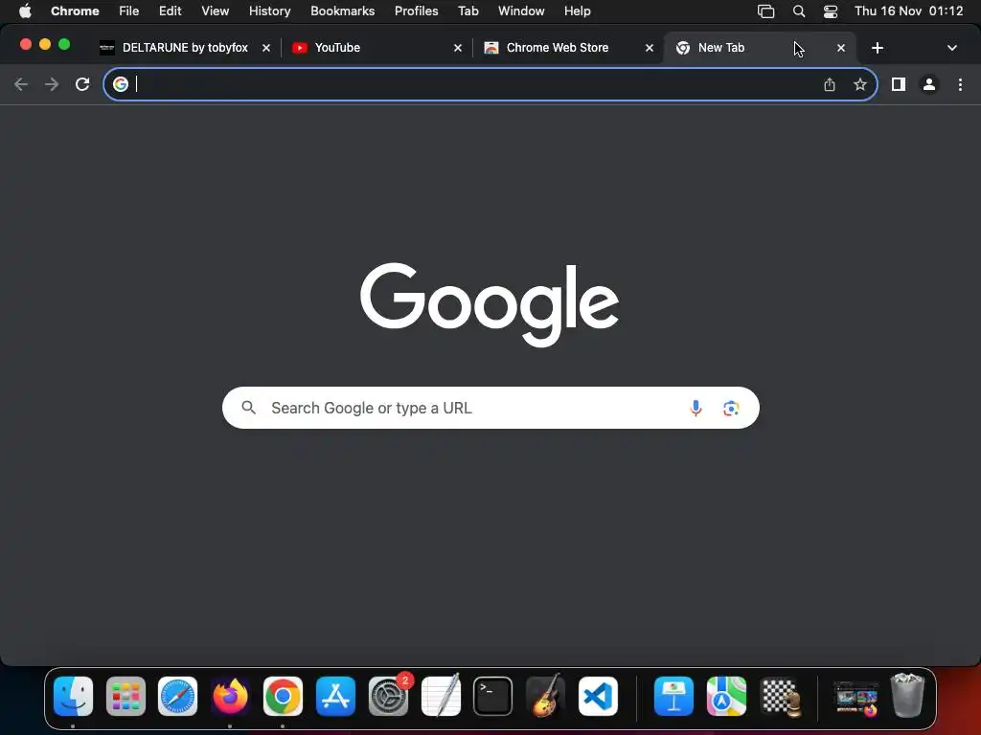Screen dimensions: 981x735
Task: Open Maps from the Dock
Action: pos(726,696)
